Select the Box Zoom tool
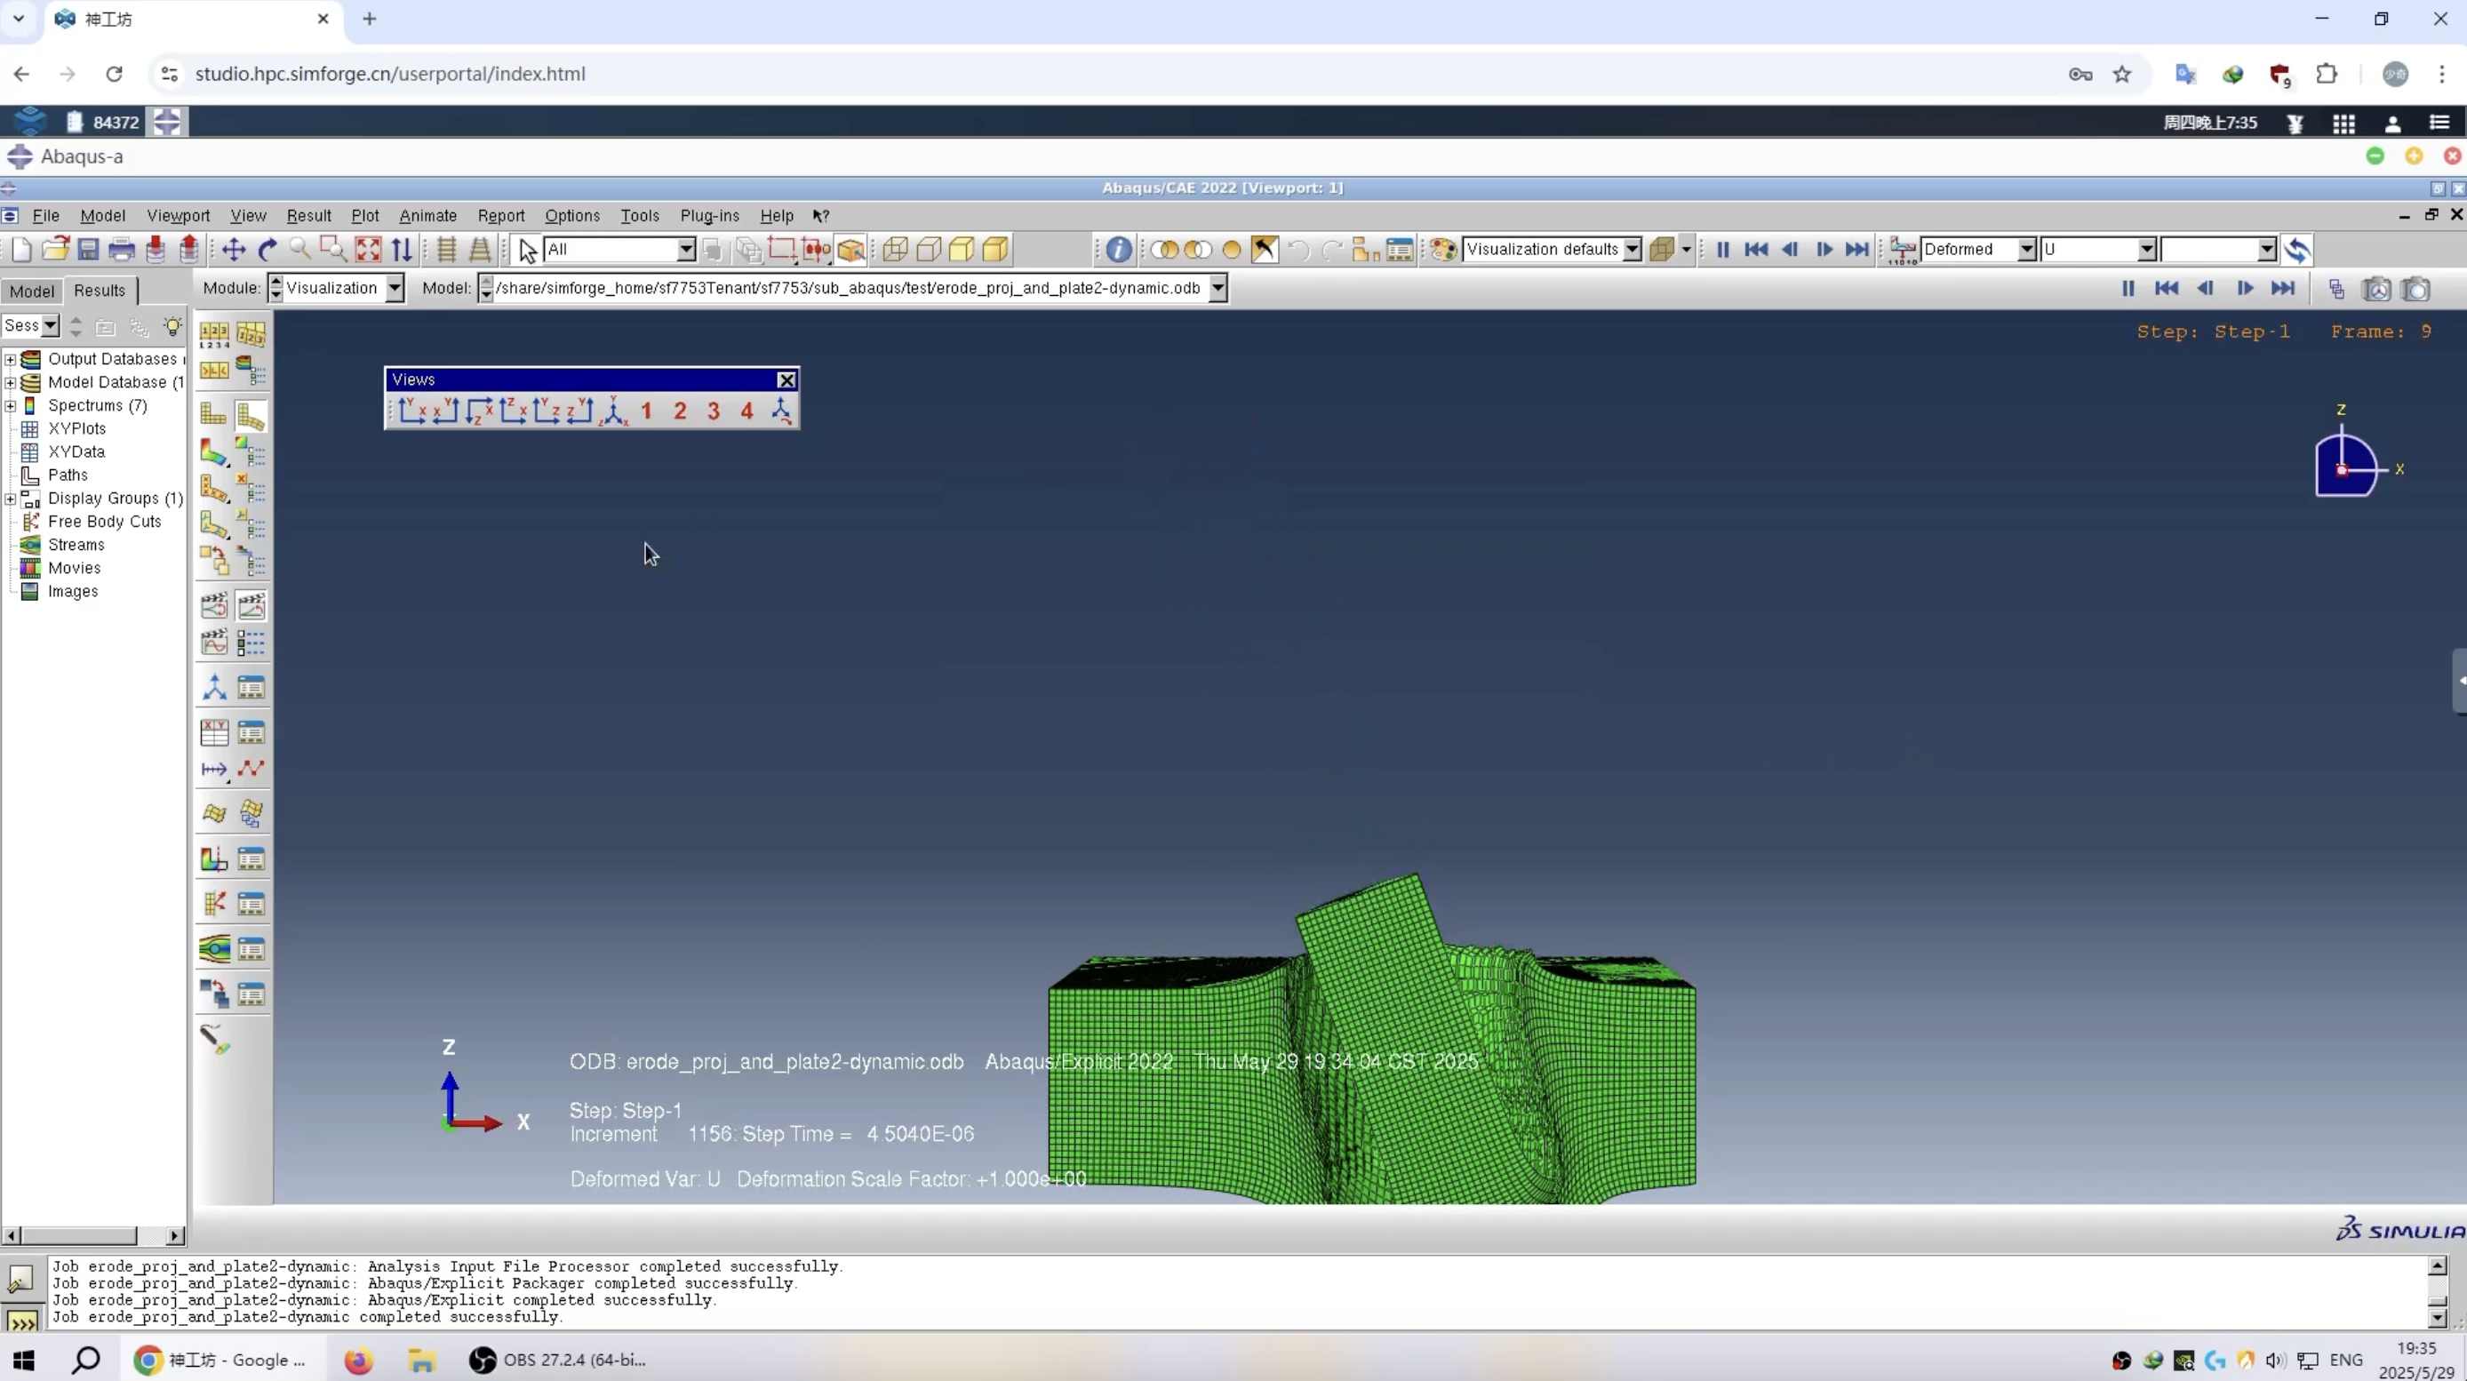This screenshot has width=2467, height=1381. click(x=333, y=250)
